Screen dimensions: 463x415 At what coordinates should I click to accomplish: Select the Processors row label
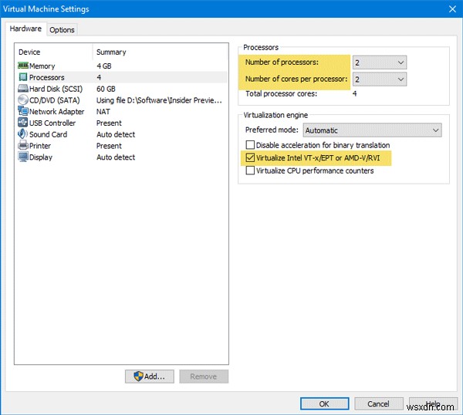(46, 77)
